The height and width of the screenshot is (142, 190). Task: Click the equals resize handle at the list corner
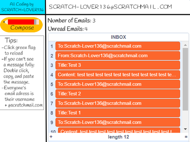(186, 137)
